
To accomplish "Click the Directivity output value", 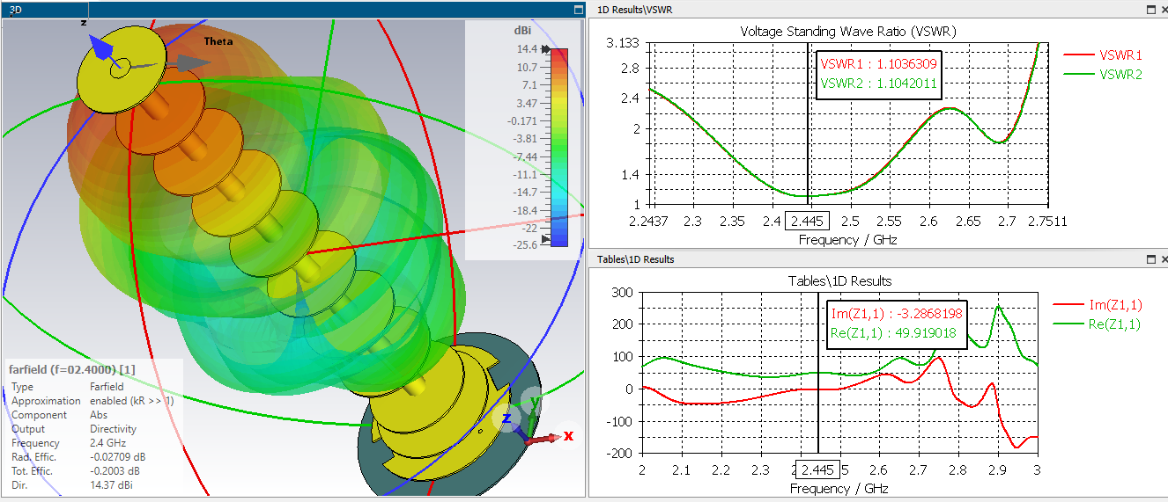I will 113,429.
